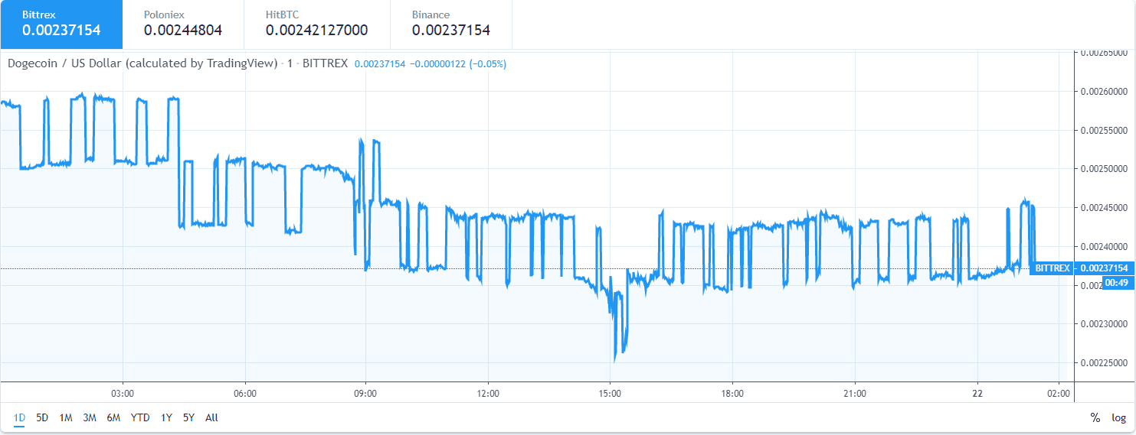
Task: Select the 5Y time range
Action: click(x=188, y=417)
